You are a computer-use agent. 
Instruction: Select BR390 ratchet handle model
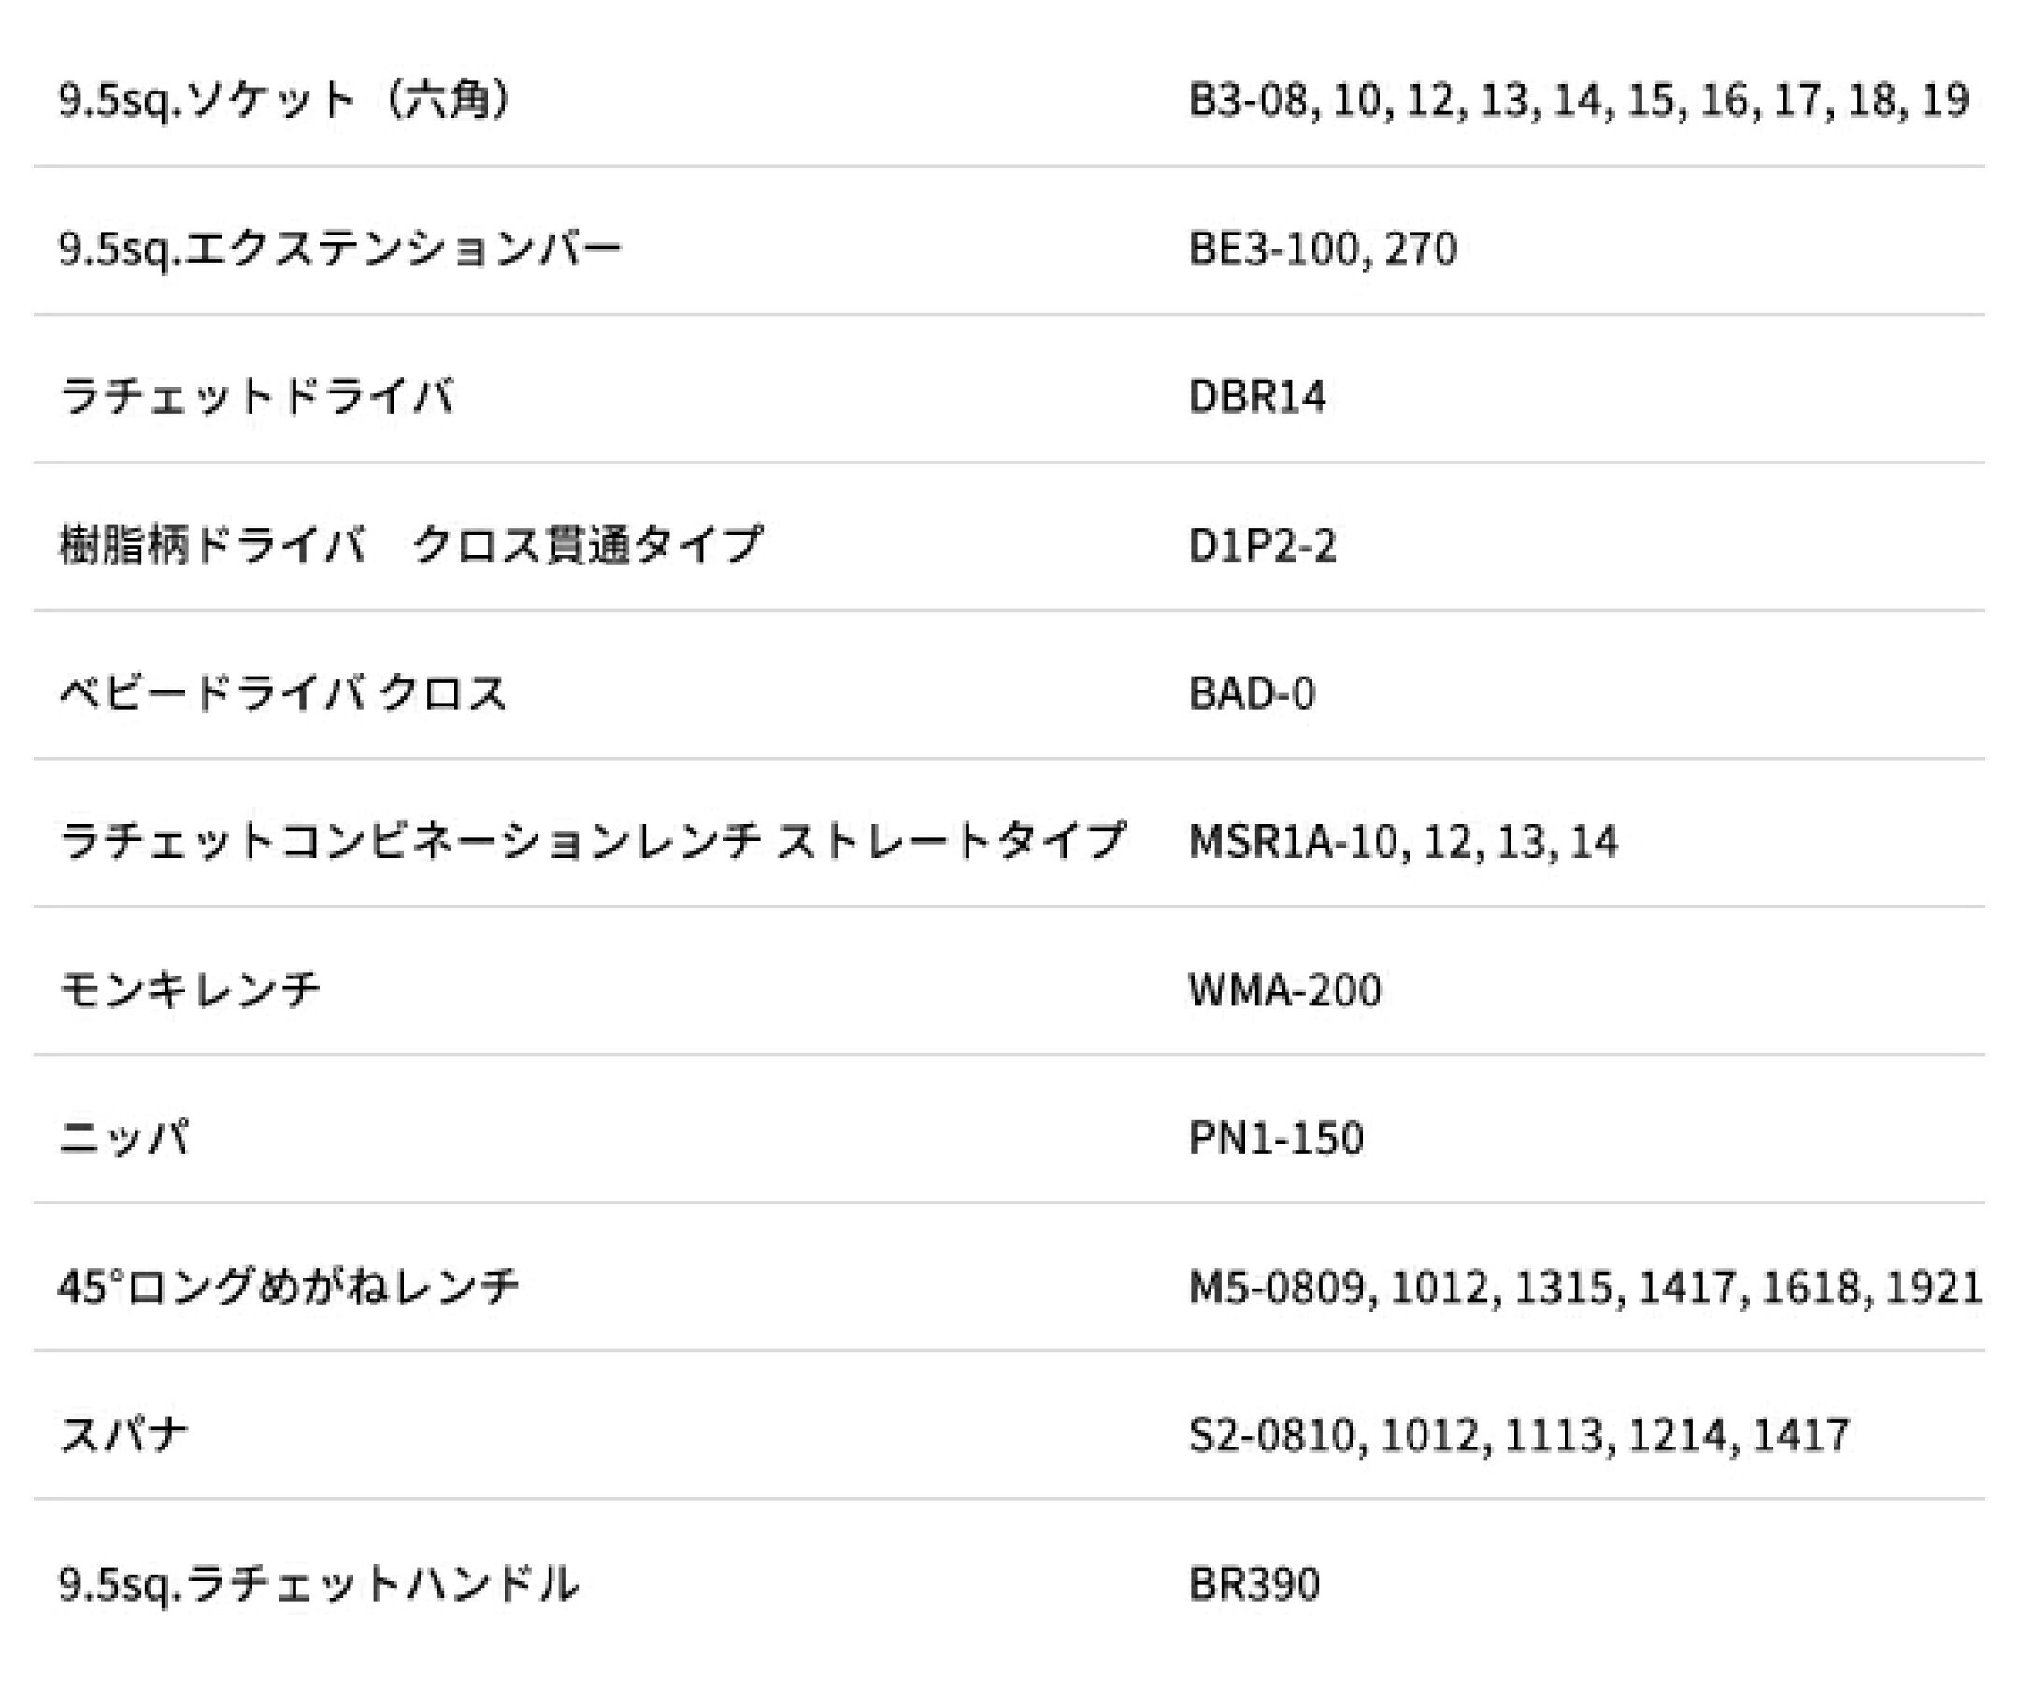click(x=1254, y=1583)
